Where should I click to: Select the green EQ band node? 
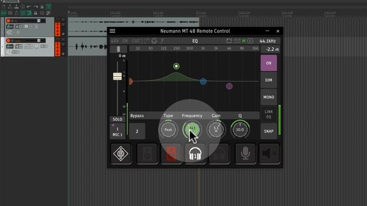click(x=176, y=66)
